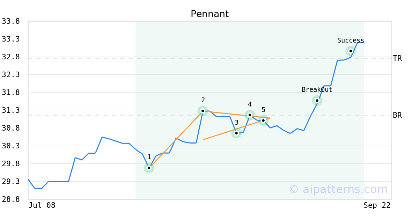Click pattern point 2 marker
The image size is (419, 220).
203,111
